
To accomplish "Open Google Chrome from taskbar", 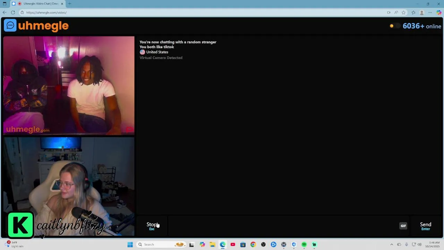I will [253, 244].
